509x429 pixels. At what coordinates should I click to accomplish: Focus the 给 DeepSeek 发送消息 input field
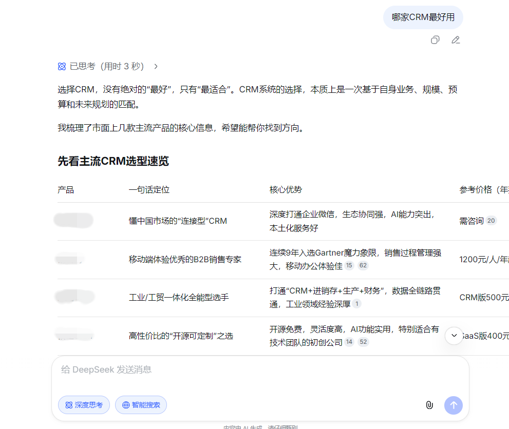260,369
